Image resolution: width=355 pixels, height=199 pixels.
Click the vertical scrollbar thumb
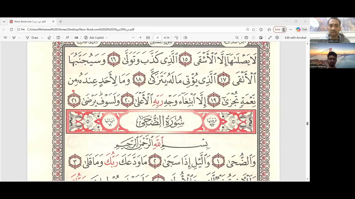coord(307,124)
